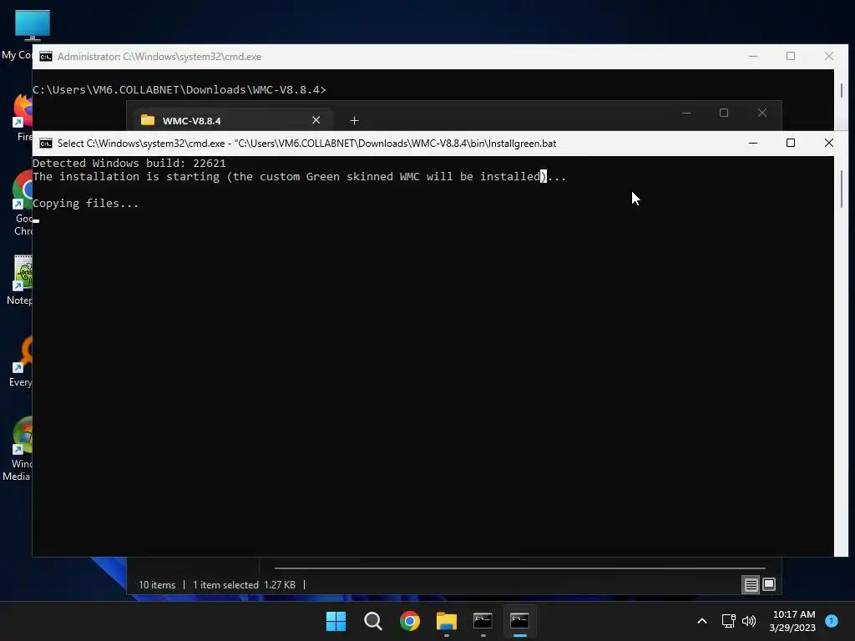
Task: Click the installation is starting message line
Action: pyautogui.click(x=300, y=177)
